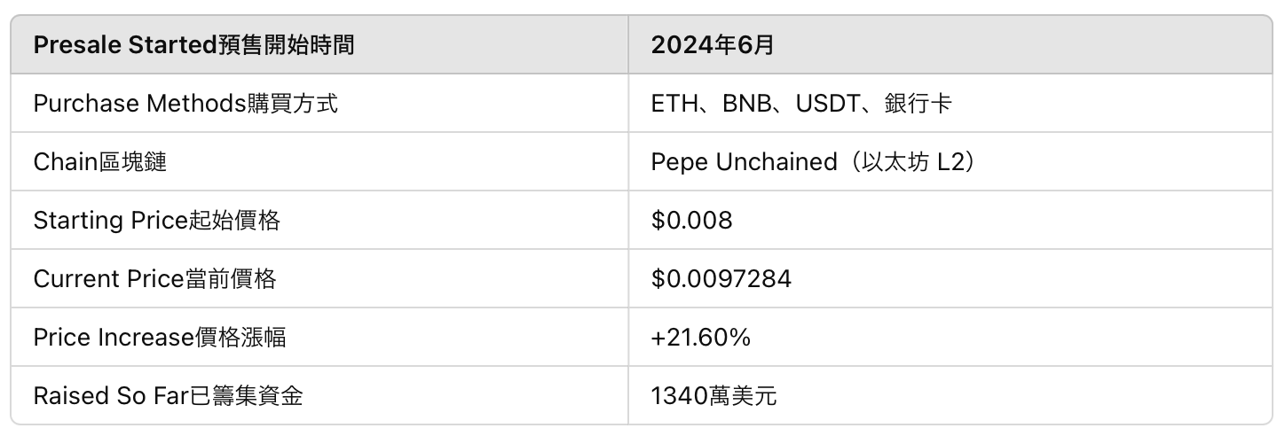1285x436 pixels.
Task: Click the '1340萬美元' raised amount value
Action: click(713, 396)
